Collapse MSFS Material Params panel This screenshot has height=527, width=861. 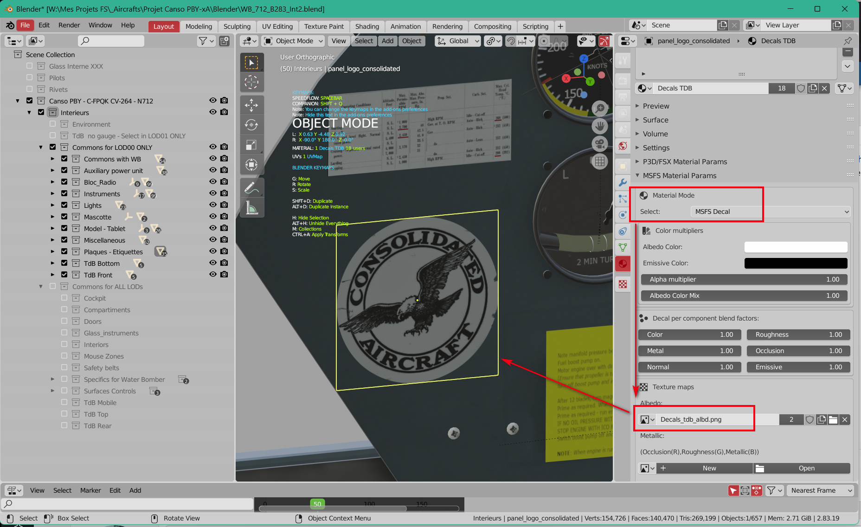pos(679,176)
